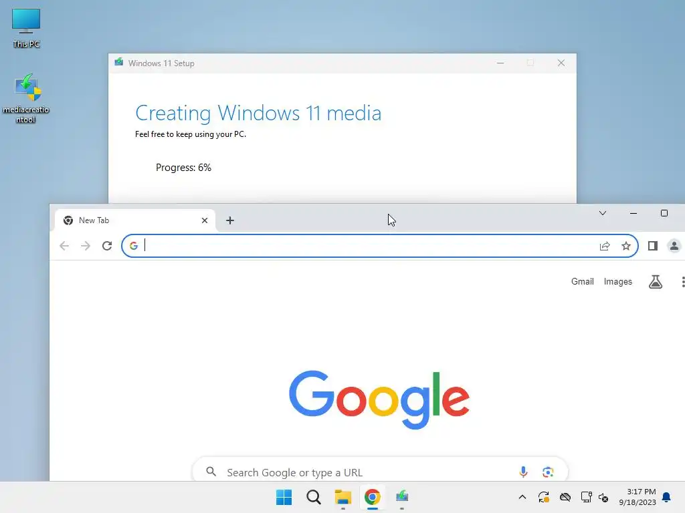Show hidden tray icons chevron
The height and width of the screenshot is (513, 685).
point(522,497)
